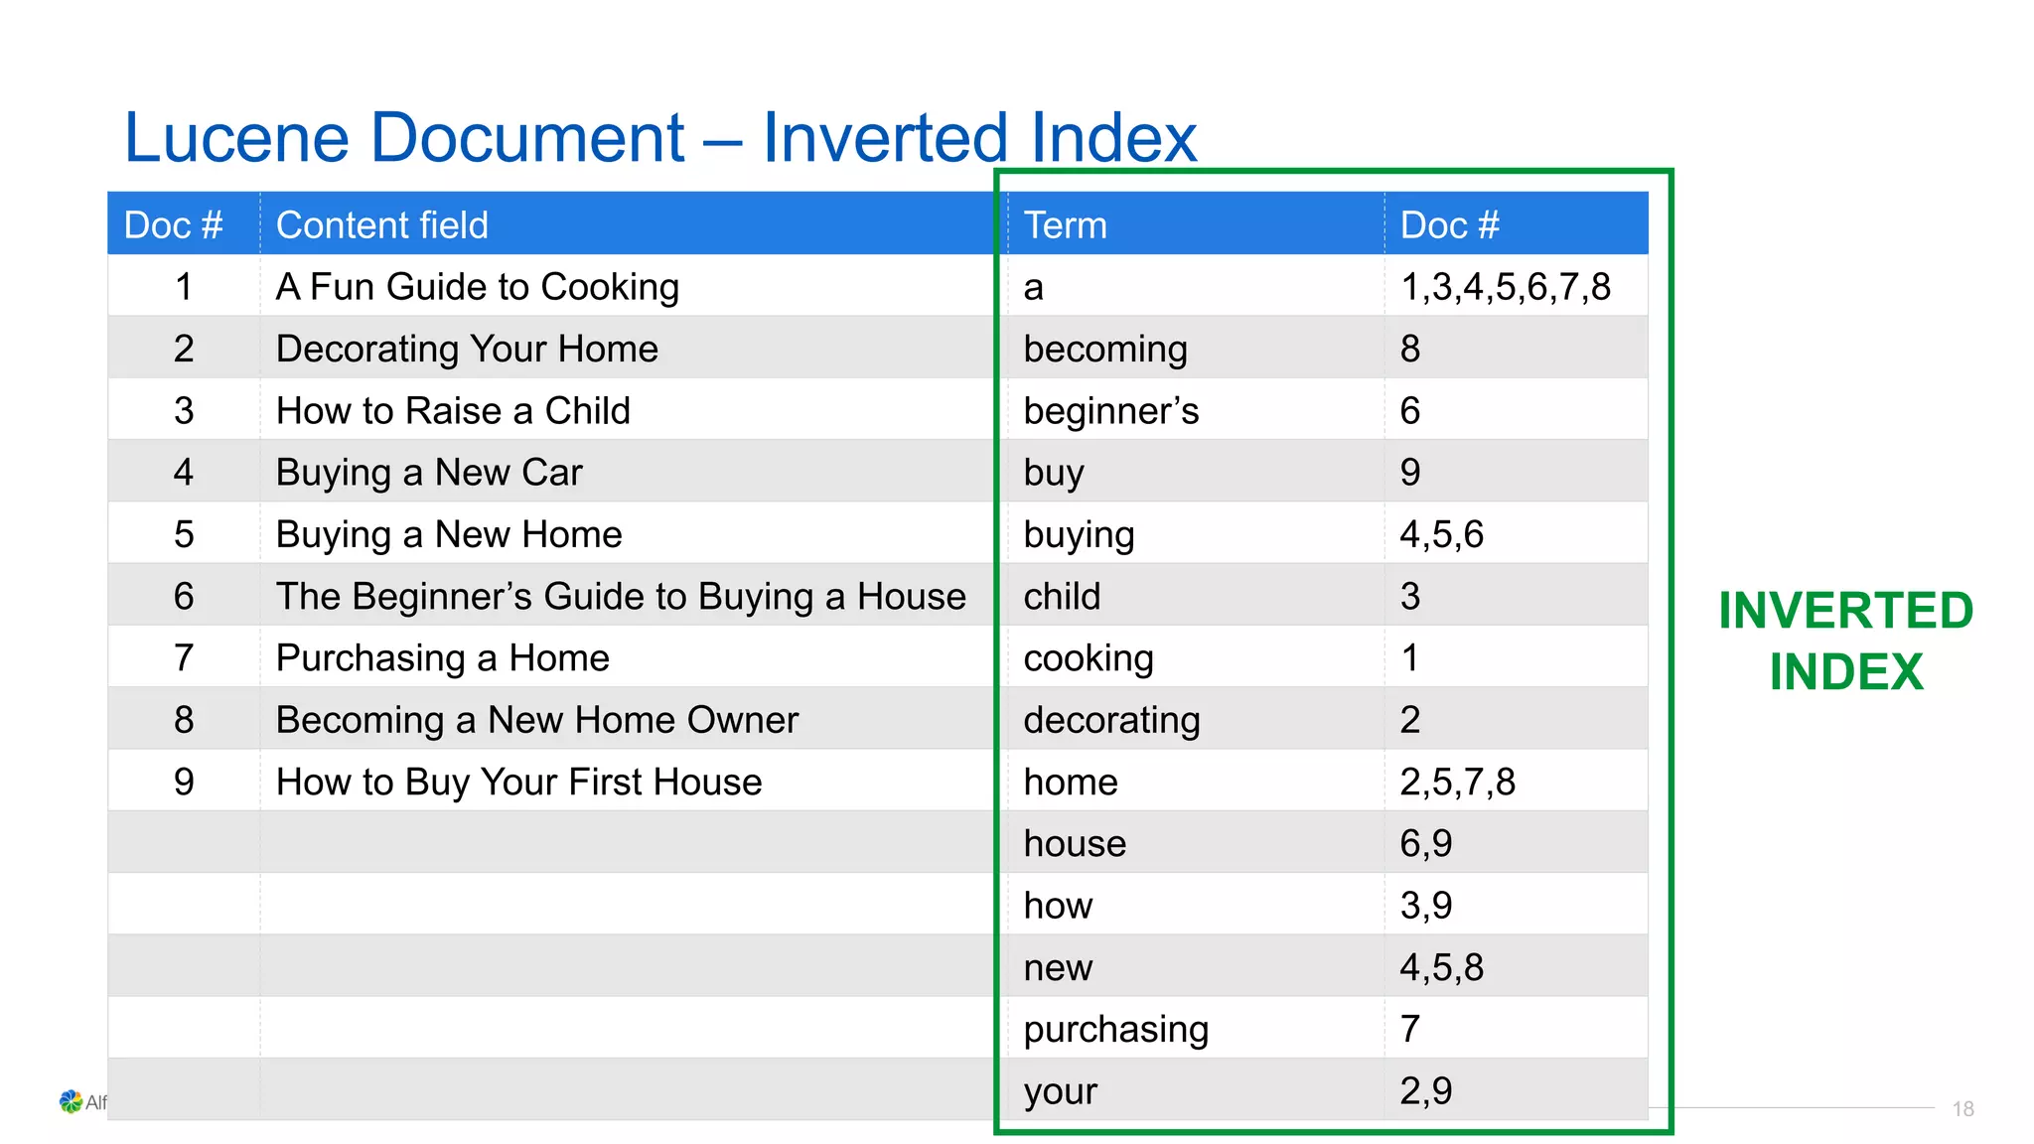
Task: Select the term 'purchasing'
Action: click(1116, 1030)
